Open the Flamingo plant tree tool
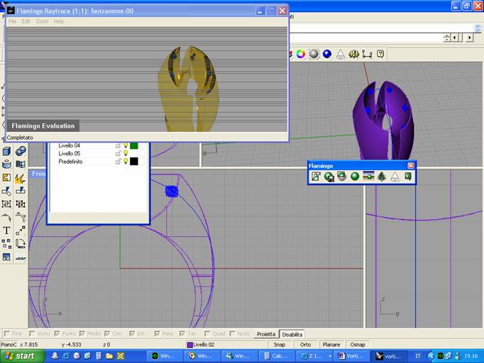 [x=382, y=177]
